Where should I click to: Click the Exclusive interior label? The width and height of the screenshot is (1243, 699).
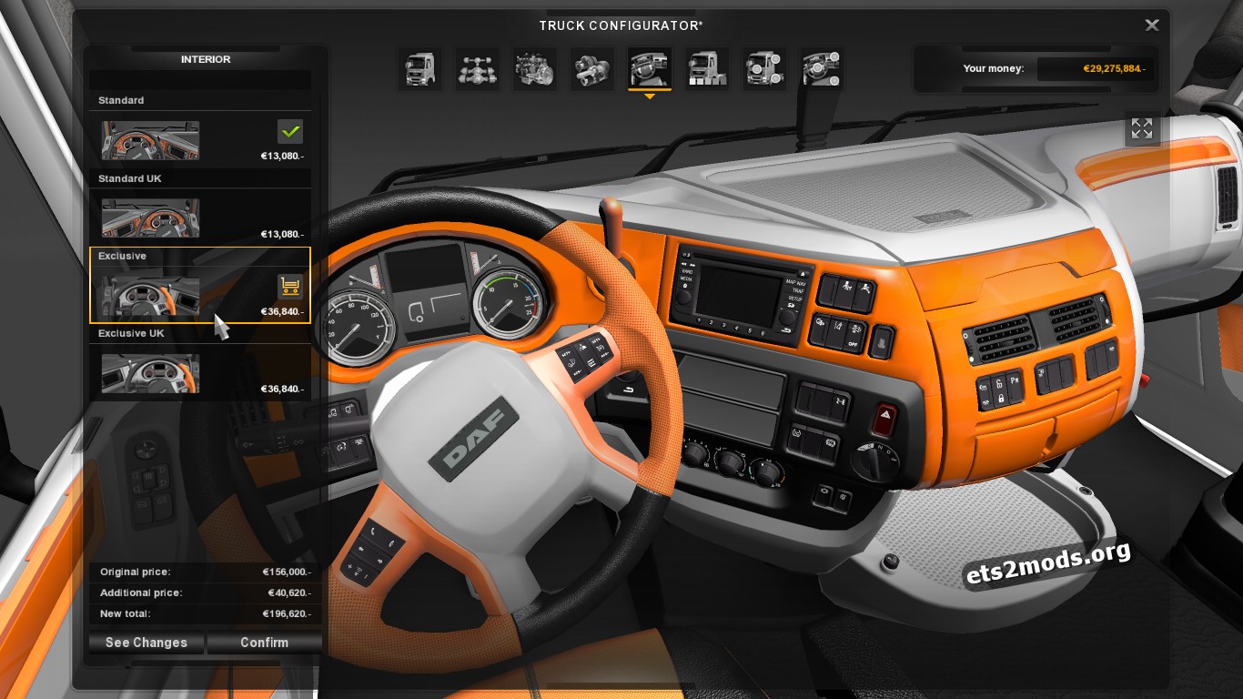[x=122, y=256]
